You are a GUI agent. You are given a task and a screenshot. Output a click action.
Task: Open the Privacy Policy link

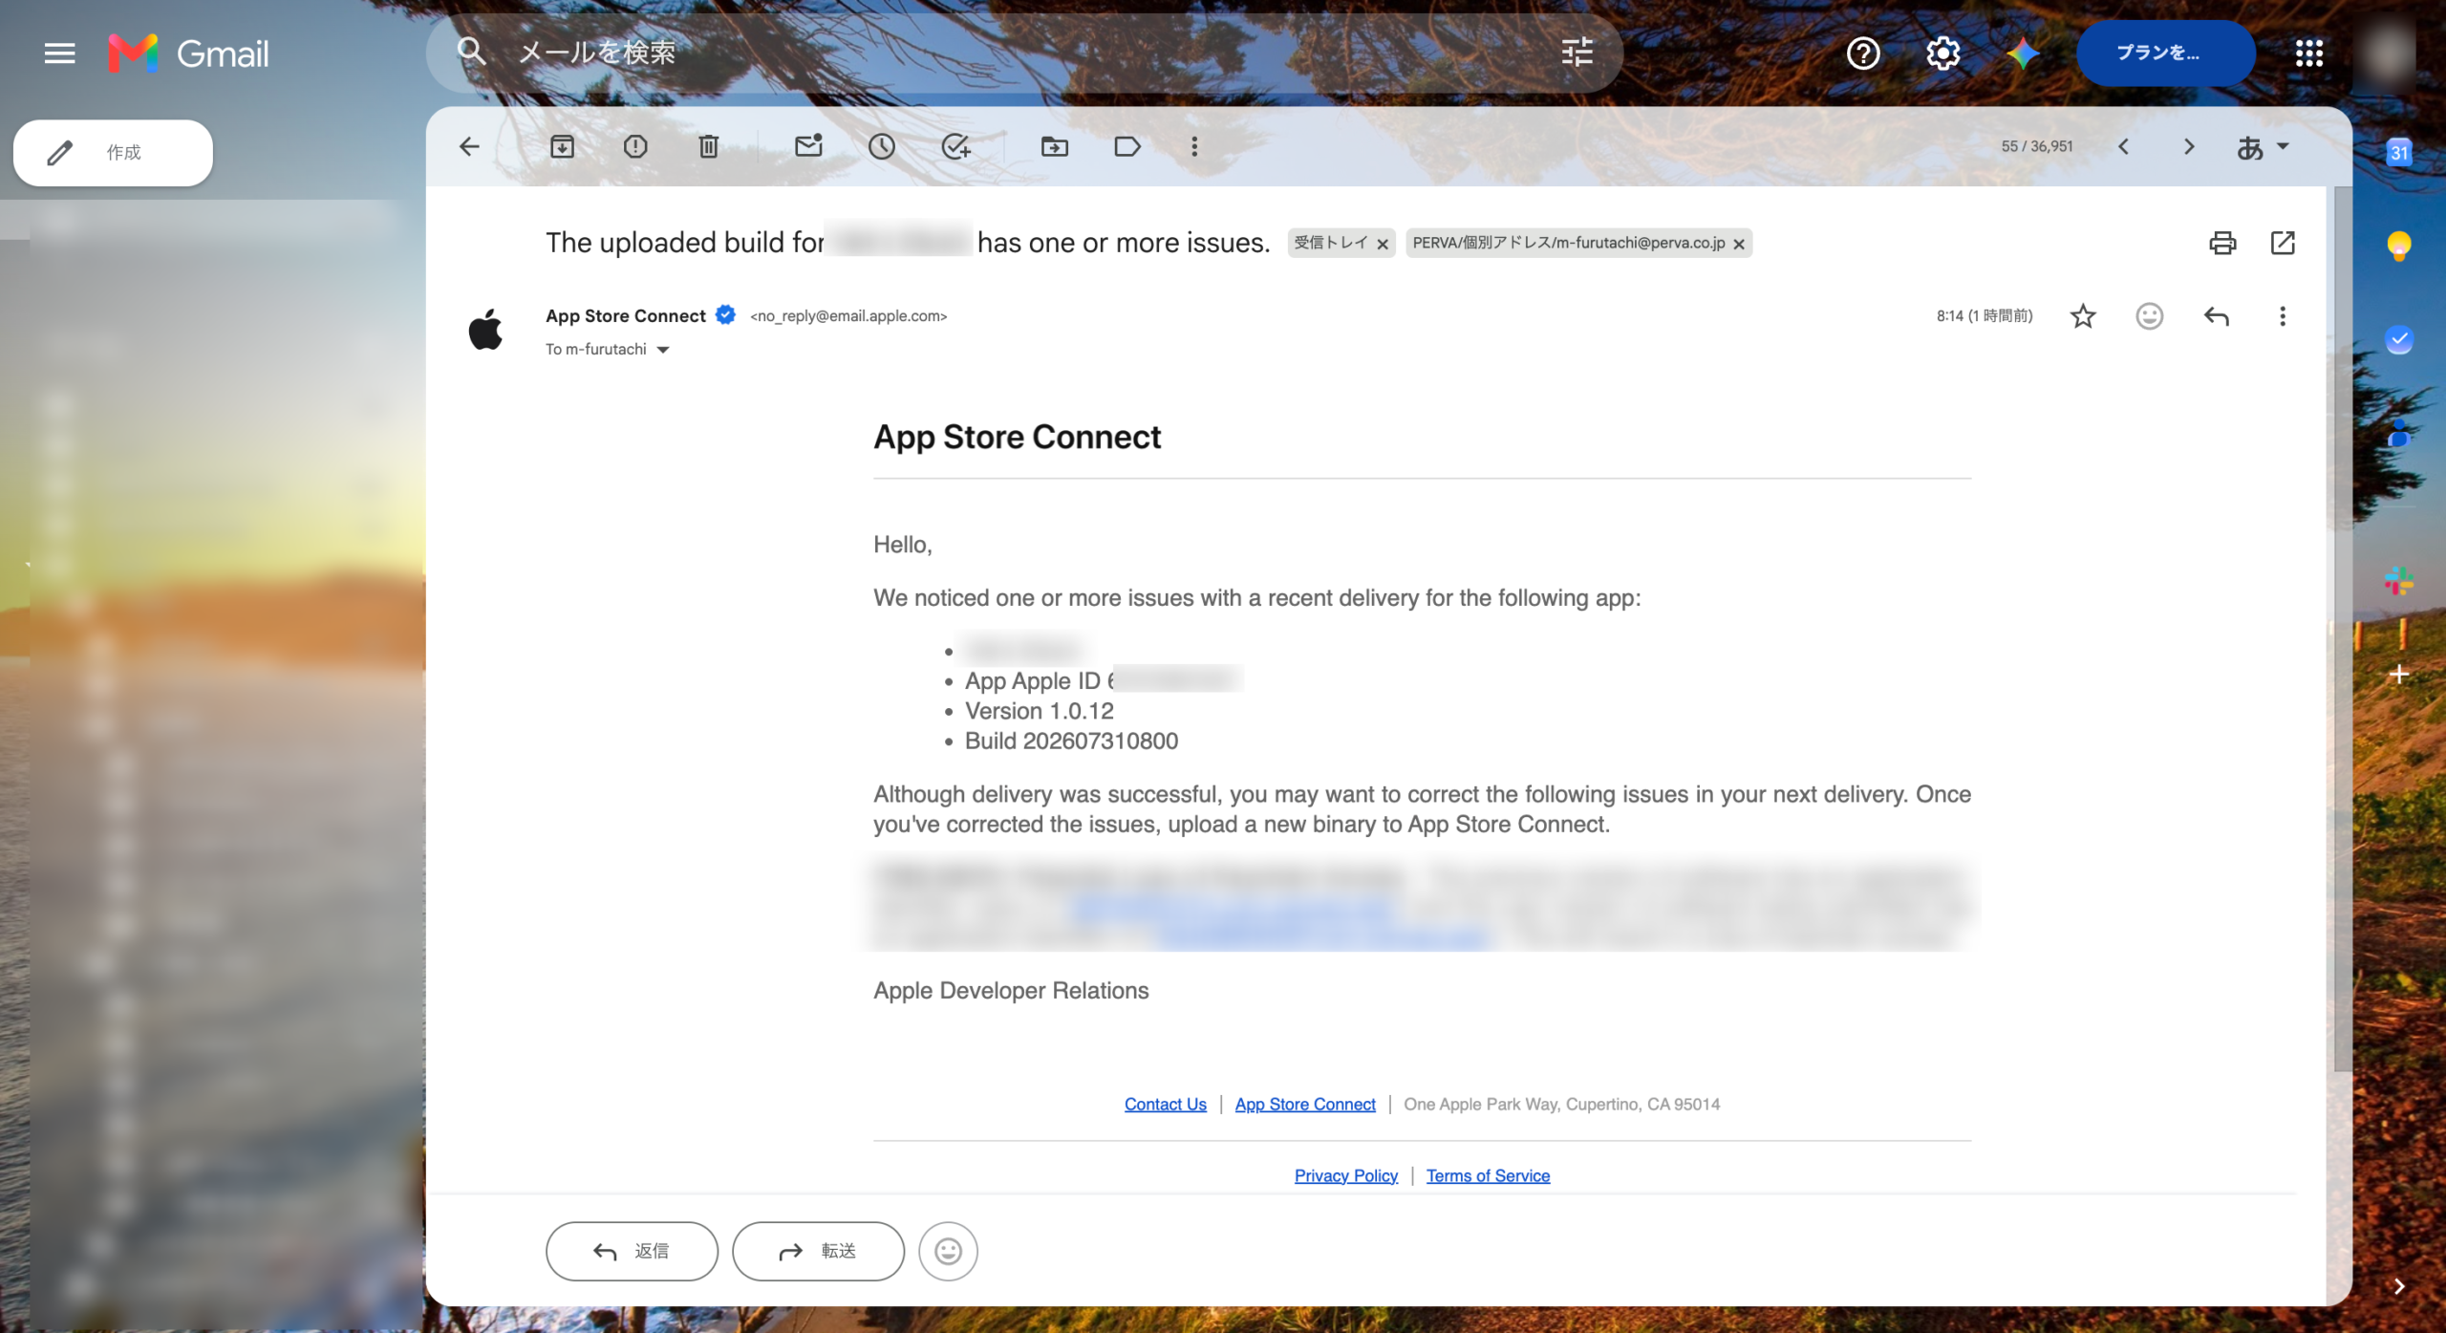coord(1345,1175)
